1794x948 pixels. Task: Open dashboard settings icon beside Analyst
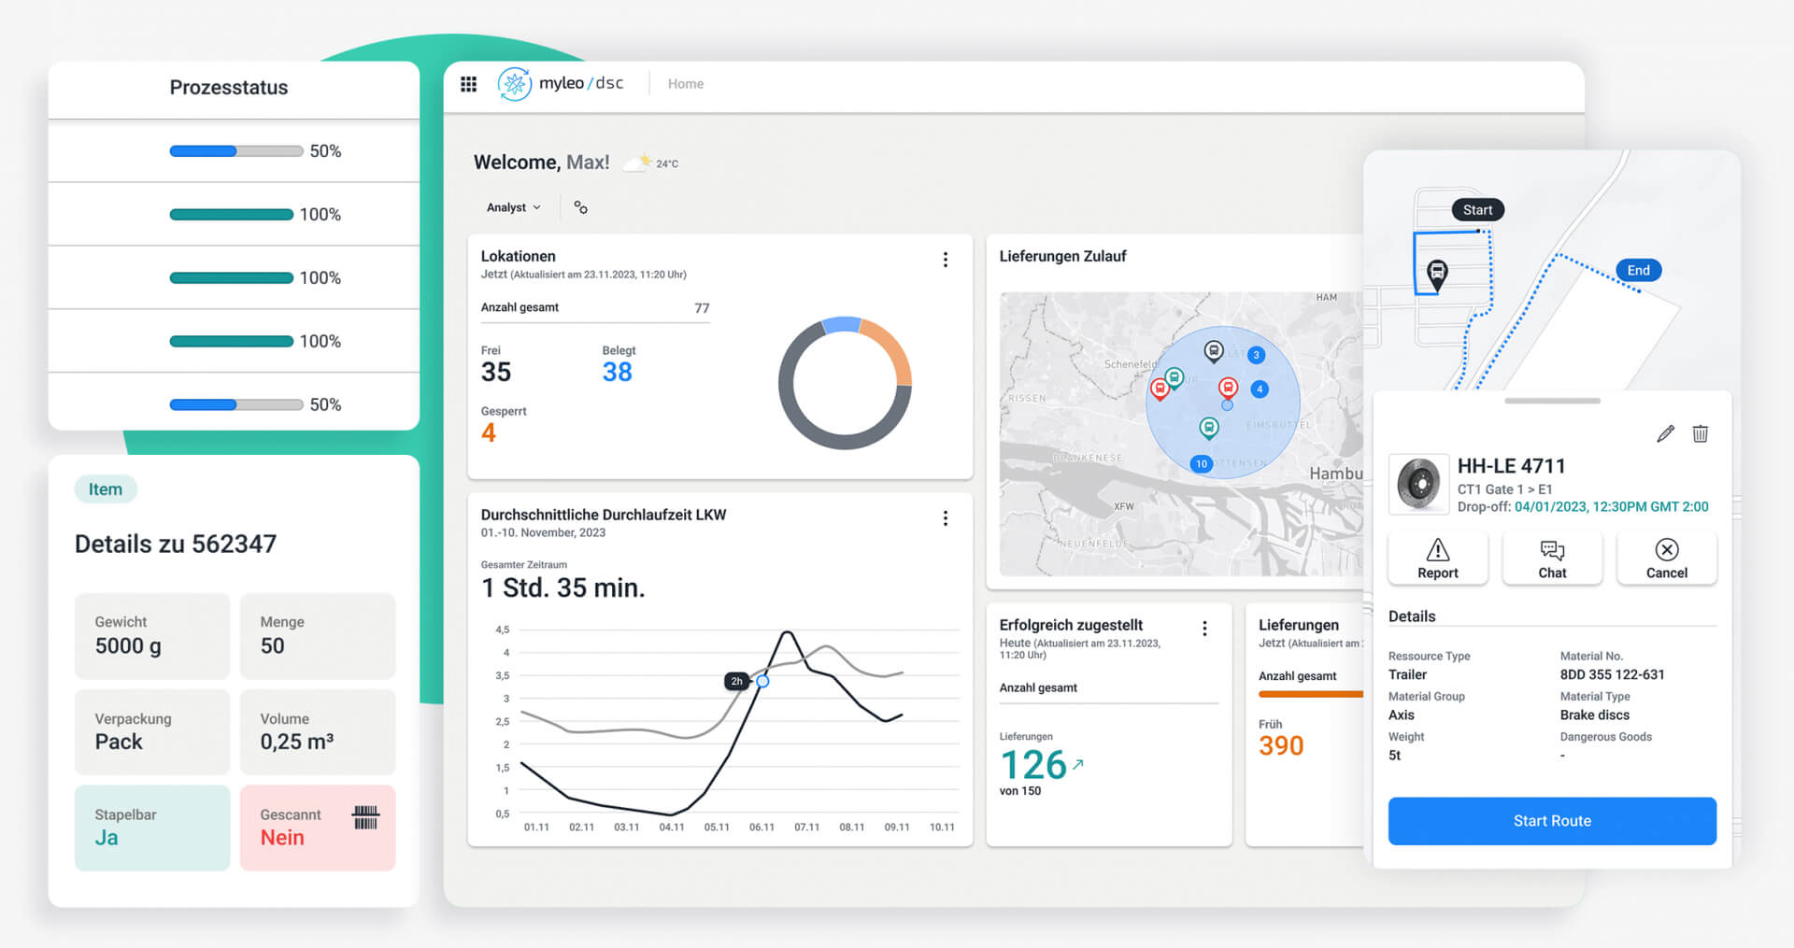click(x=580, y=207)
